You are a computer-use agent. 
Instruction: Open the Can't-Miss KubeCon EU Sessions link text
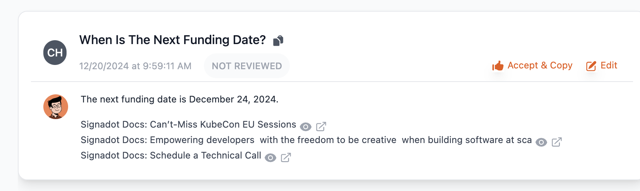pyautogui.click(x=188, y=124)
